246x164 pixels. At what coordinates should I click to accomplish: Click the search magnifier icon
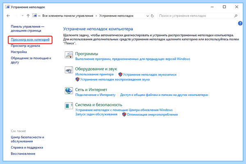(x=236, y=16)
